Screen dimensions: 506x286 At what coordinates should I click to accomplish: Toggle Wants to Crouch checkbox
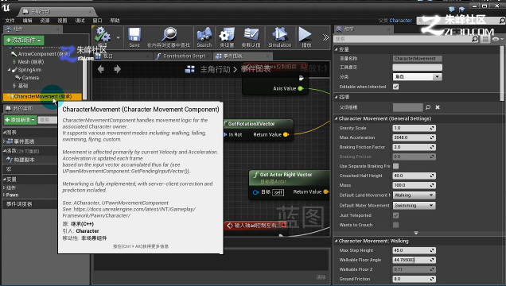tap(396, 225)
